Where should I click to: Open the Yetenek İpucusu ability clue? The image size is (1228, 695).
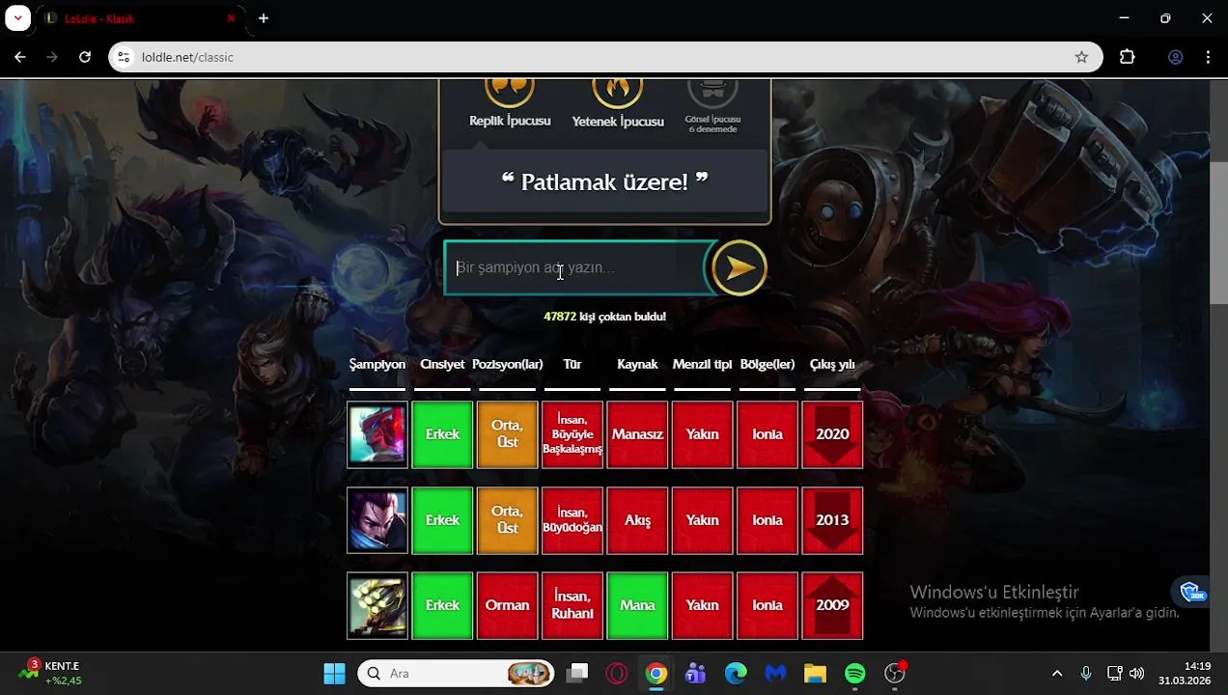(x=618, y=103)
